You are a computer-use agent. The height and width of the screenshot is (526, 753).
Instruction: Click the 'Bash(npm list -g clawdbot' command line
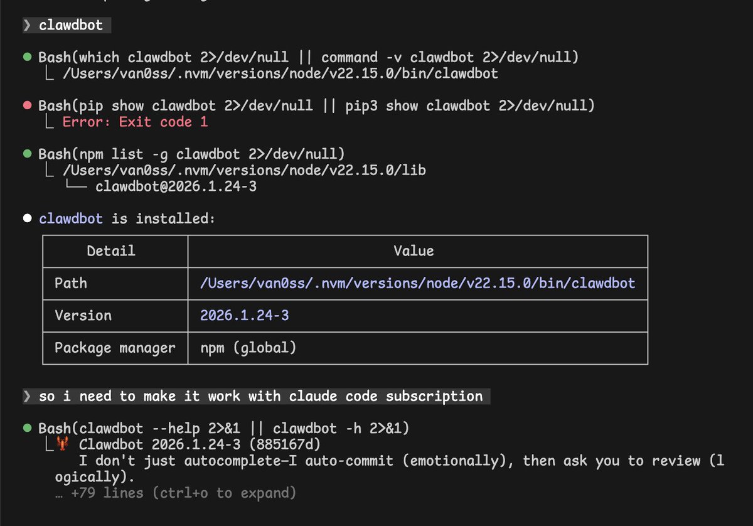coord(191,154)
